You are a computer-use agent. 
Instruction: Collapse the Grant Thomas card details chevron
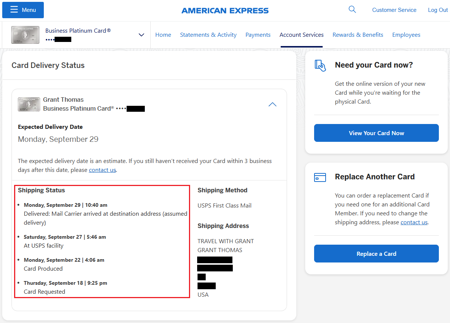tap(273, 105)
